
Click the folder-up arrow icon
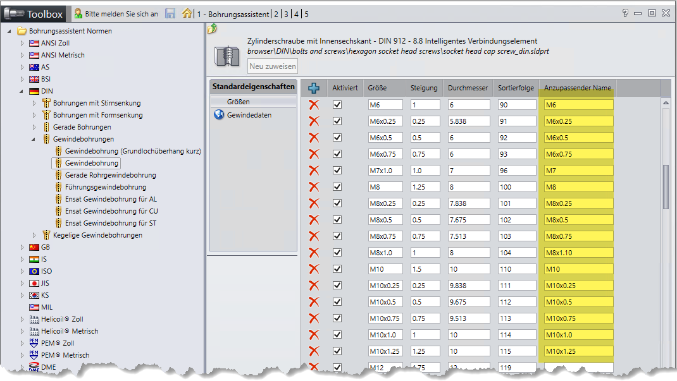pos(213,28)
